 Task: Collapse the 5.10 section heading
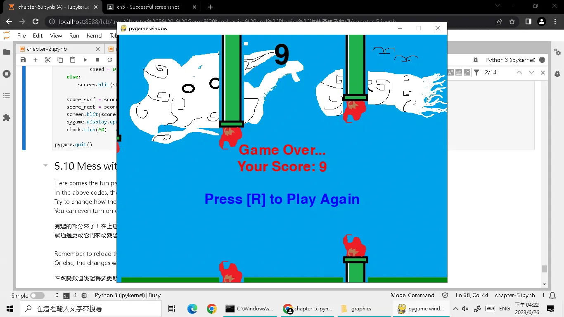(45, 166)
